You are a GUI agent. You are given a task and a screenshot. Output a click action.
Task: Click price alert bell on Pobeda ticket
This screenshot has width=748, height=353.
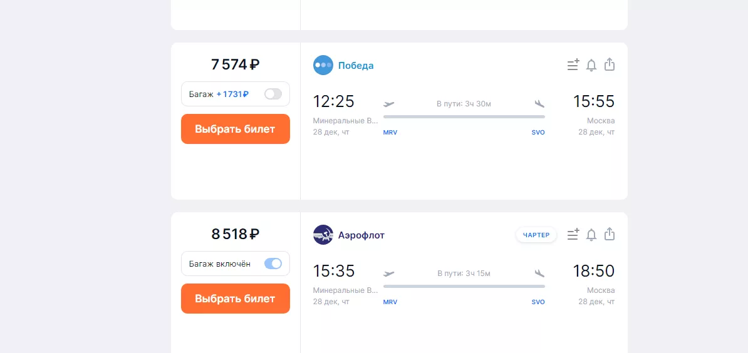coord(591,65)
